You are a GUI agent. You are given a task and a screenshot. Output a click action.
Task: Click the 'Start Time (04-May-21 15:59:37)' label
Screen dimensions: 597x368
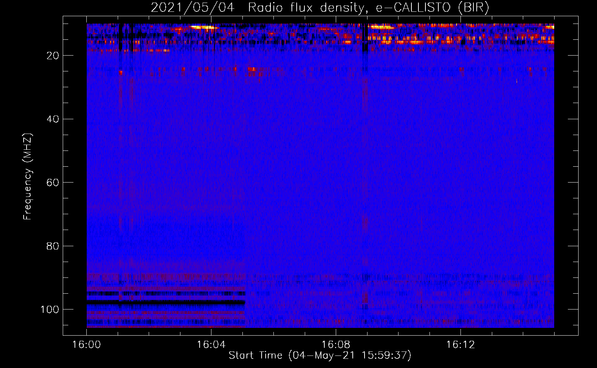tap(320, 355)
